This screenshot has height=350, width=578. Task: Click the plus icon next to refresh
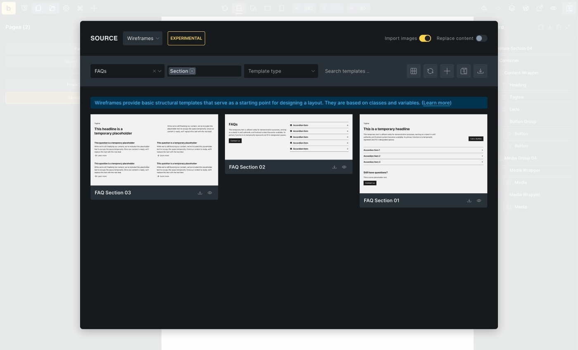point(447,71)
